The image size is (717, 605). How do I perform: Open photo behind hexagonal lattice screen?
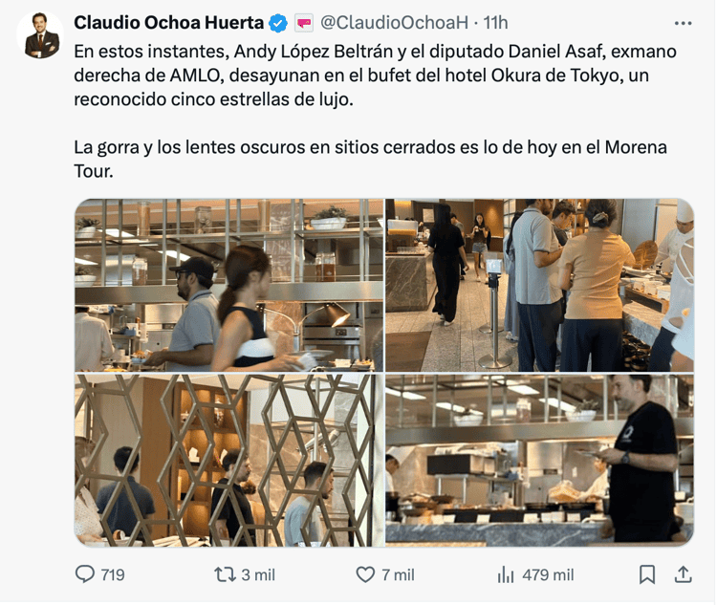tap(229, 460)
